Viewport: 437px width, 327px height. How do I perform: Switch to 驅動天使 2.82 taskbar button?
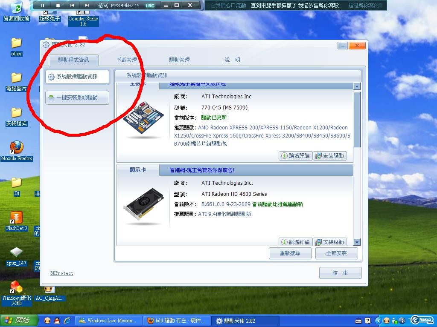coord(245,321)
